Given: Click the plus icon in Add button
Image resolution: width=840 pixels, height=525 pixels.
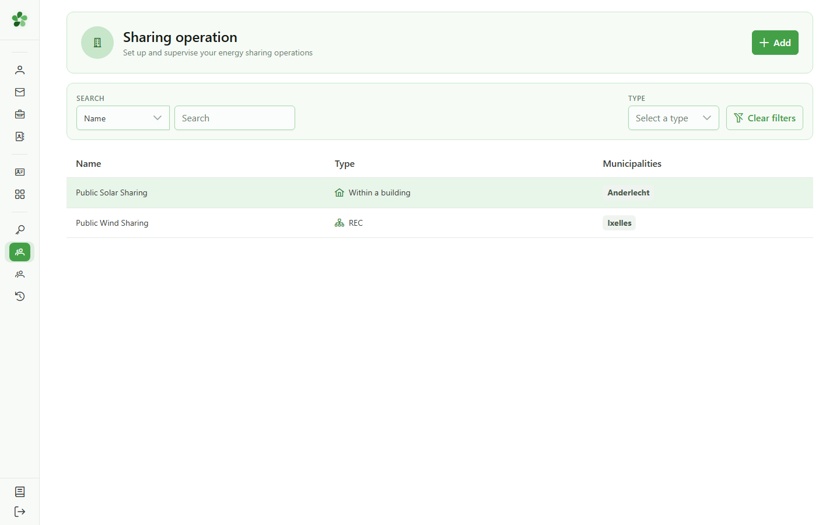Looking at the screenshot, I should pyautogui.click(x=764, y=43).
